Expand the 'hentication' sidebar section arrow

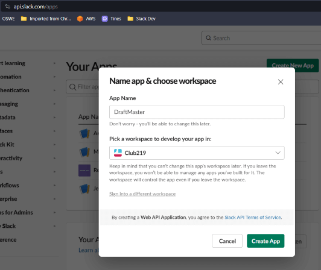(x=54, y=90)
